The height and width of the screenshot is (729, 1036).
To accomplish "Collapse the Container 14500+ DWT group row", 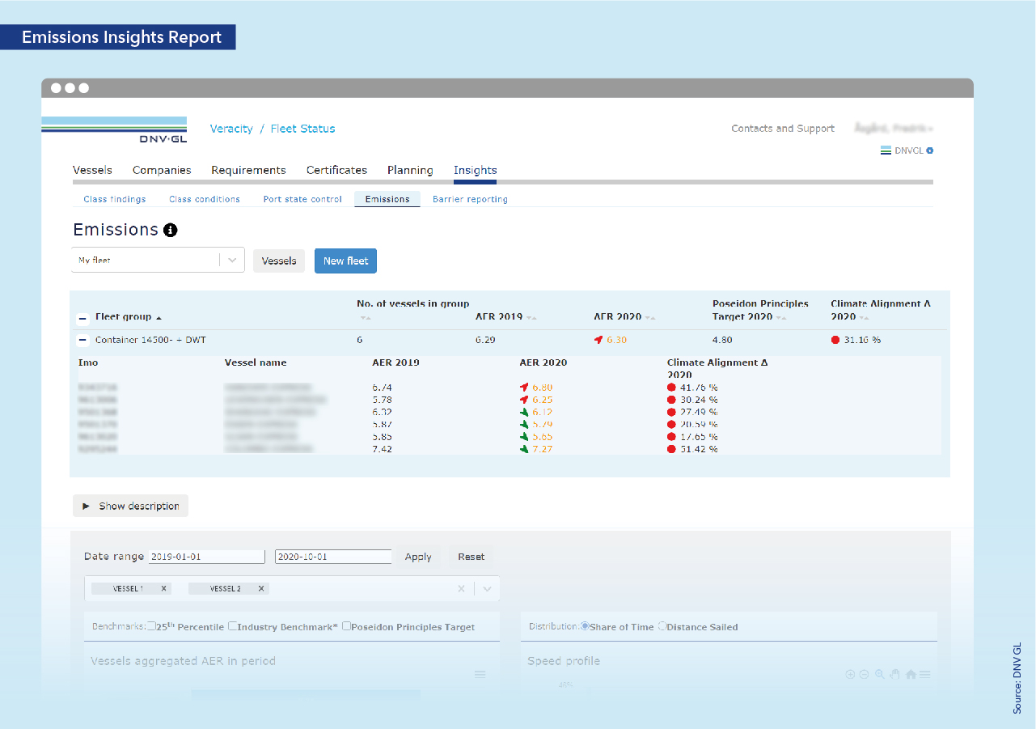I will [x=82, y=341].
